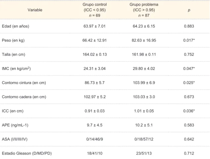
Task: Select the Estadio Gleason row label
Action: 27,153
